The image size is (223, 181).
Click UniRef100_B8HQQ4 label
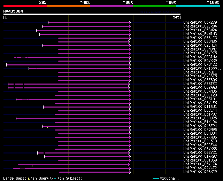[x=200, y=134]
